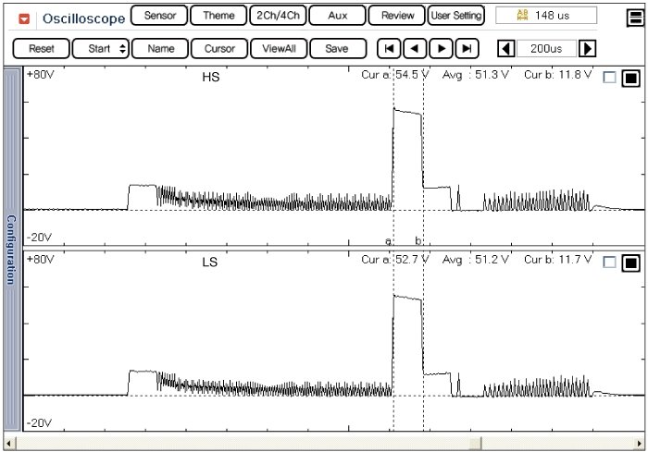Click the -20V scale label in LS

pyautogui.click(x=39, y=423)
